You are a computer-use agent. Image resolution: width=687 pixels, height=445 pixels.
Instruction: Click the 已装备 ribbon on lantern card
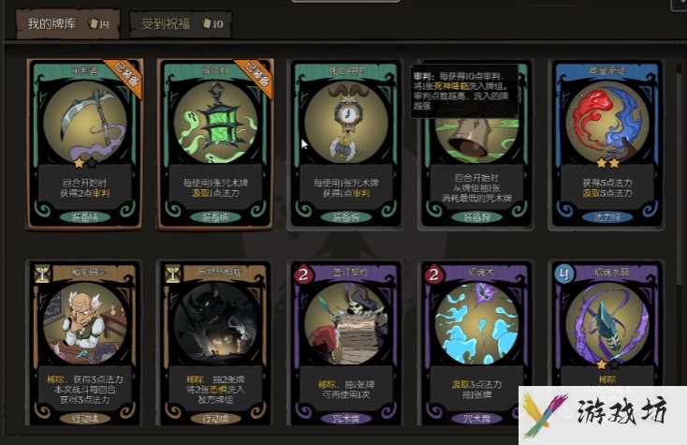click(x=254, y=75)
